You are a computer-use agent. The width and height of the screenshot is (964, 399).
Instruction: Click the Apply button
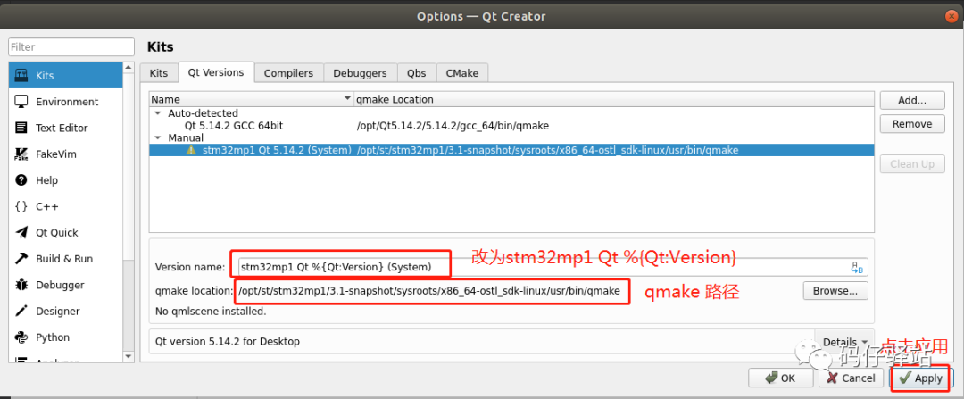point(921,378)
